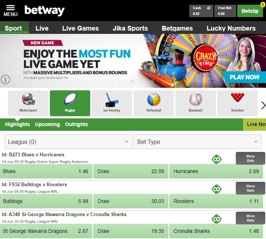Show more sports with right arrow
This screenshot has width=266, height=239.
coord(263,105)
